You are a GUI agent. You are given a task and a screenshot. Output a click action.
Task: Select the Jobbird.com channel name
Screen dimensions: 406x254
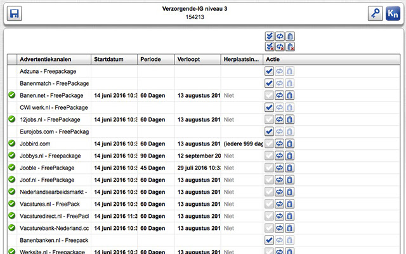[x=35, y=144]
